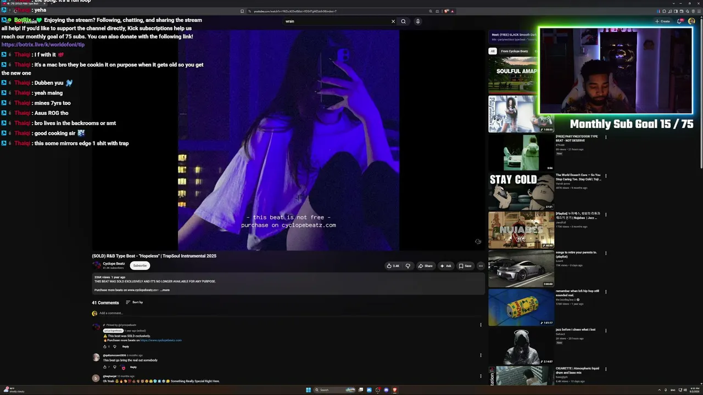703x395 pixels.
Task: Like the pinned Cyclope Beatz comment
Action: pyautogui.click(x=105, y=347)
